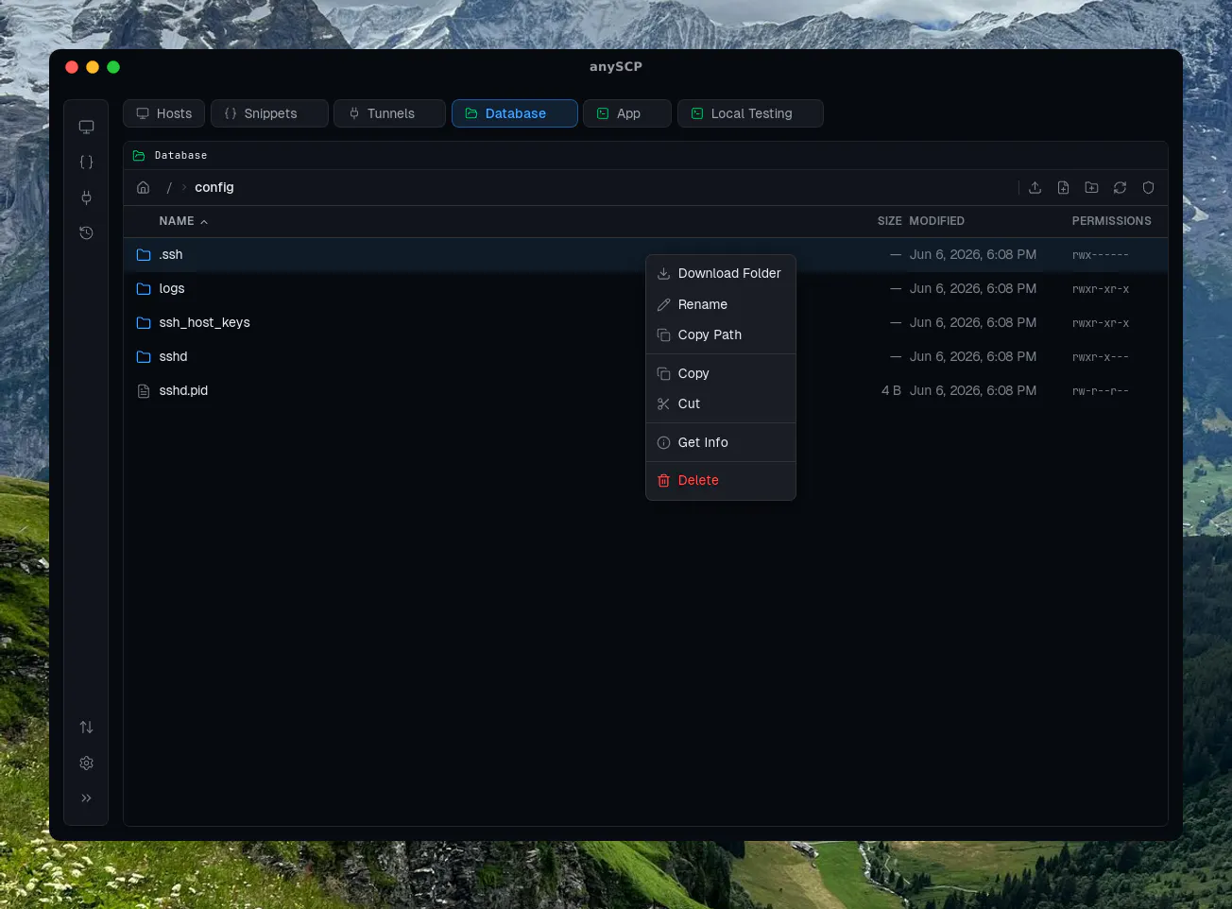The height and width of the screenshot is (909, 1232).
Task: Select the logs folder name
Action: (172, 289)
